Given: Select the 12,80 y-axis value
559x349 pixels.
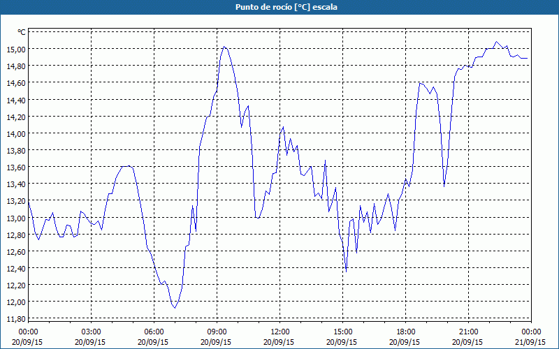Looking at the screenshot, I should [16, 235].
